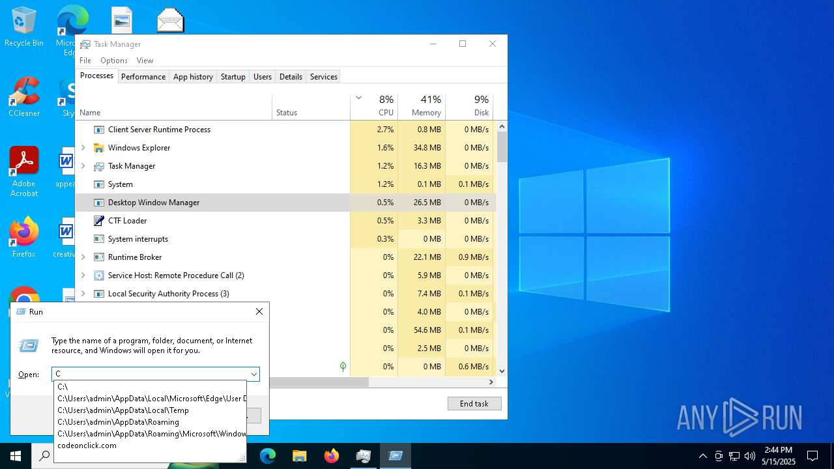Image resolution: width=834 pixels, height=469 pixels.
Task: Click the Task Manager process icon
Action: (x=99, y=166)
